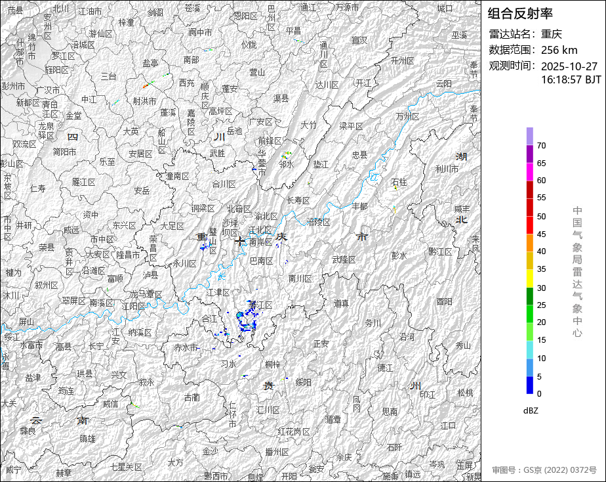Click the time stamp 16:18:57 BJT
The image size is (606, 482).
point(571,79)
